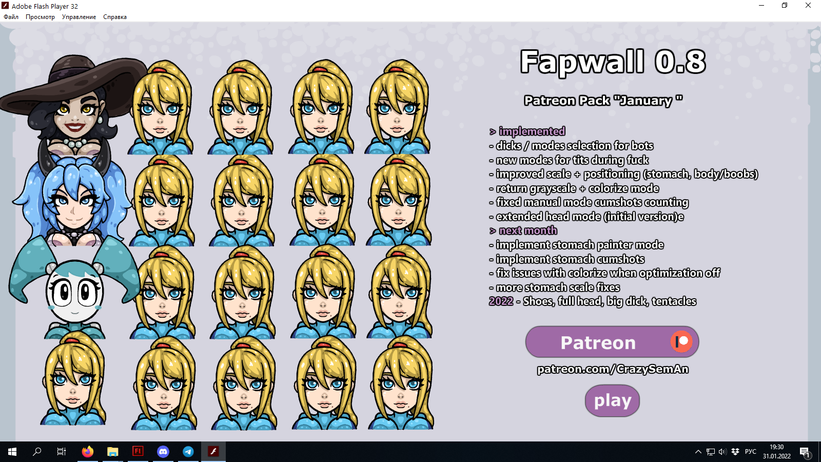The image size is (821, 462).
Task: Open the Управление menu
Action: tap(79, 17)
